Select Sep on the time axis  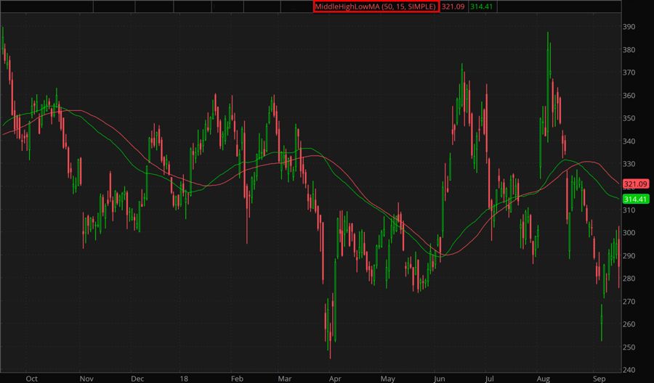(x=597, y=378)
